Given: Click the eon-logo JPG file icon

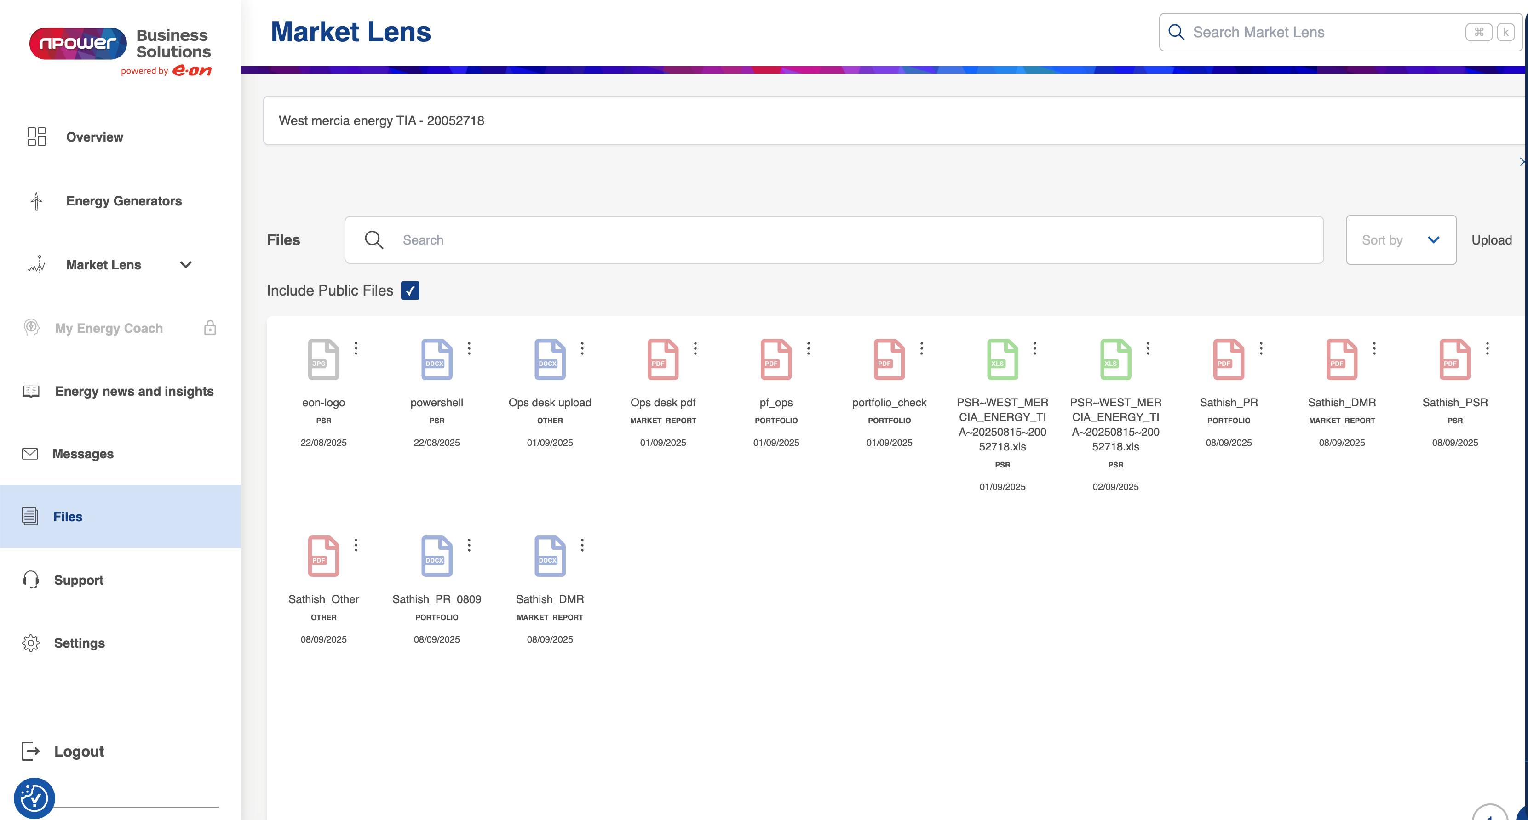Looking at the screenshot, I should [x=323, y=359].
